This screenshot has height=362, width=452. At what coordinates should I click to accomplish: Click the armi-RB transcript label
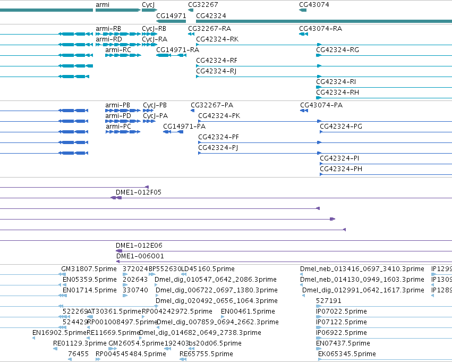[108, 29]
